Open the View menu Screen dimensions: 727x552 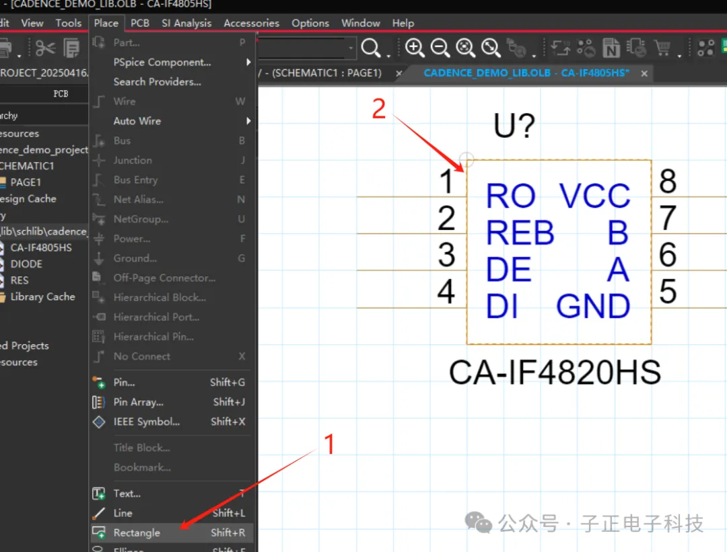coord(32,23)
